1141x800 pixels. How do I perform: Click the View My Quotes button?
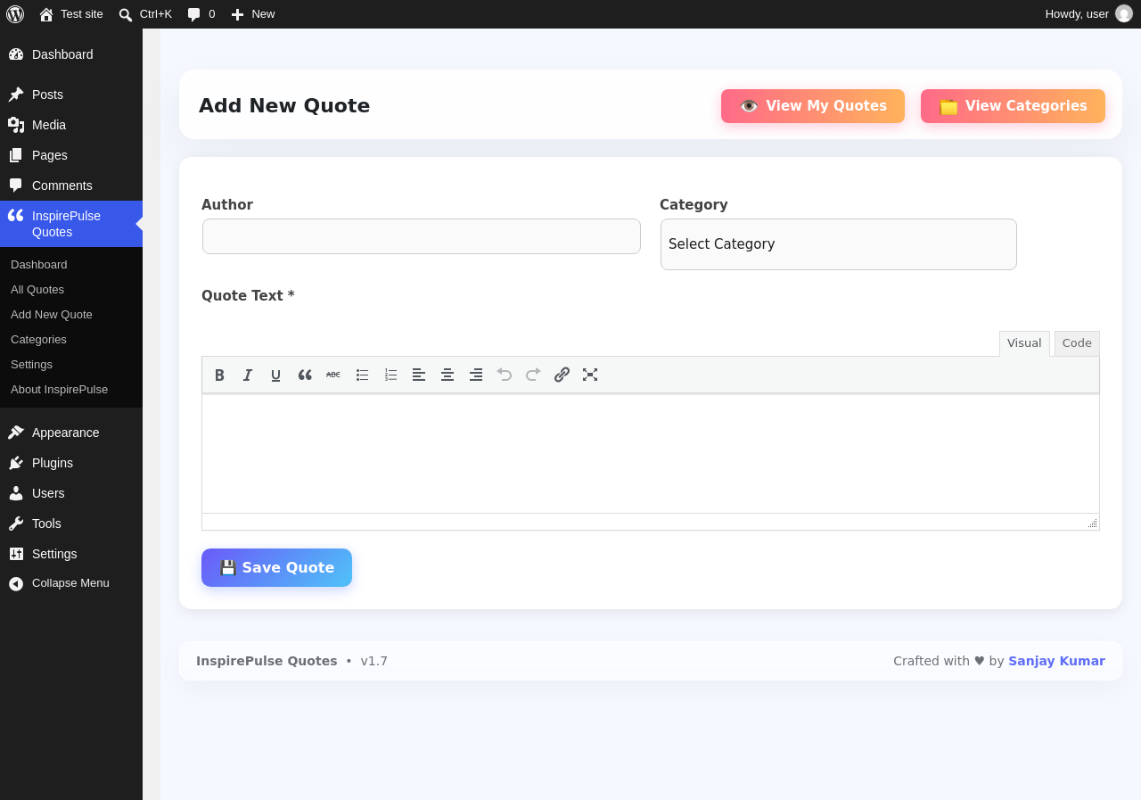coord(813,106)
